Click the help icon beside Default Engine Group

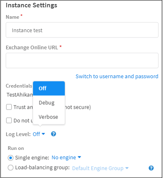point(151,168)
